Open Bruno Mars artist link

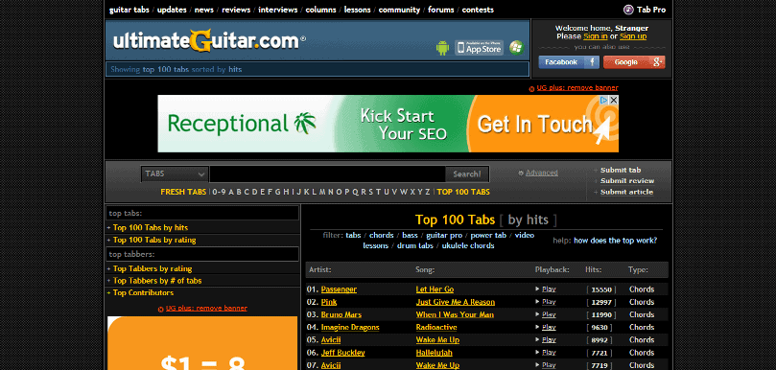point(341,314)
